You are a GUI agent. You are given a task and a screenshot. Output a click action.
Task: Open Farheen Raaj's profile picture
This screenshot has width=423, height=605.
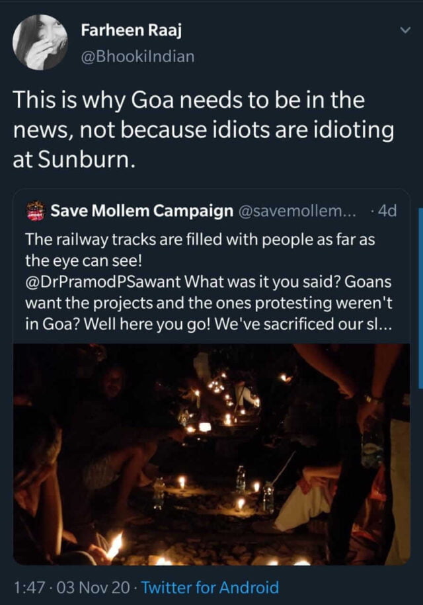[x=40, y=42]
